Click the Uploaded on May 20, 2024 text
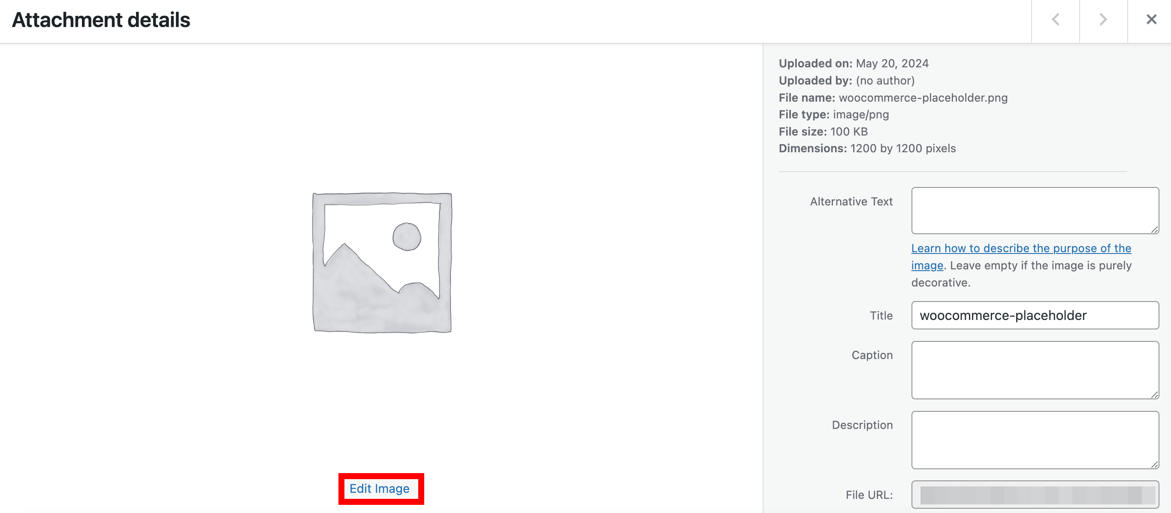 (853, 63)
